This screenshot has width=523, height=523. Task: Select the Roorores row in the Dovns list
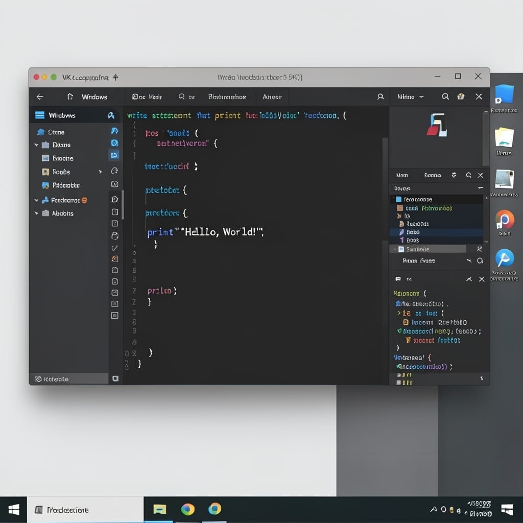436,224
